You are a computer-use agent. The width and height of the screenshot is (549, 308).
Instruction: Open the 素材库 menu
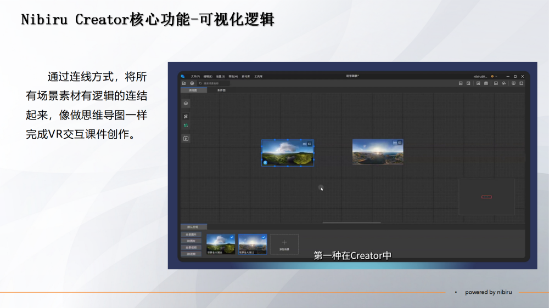(x=246, y=76)
